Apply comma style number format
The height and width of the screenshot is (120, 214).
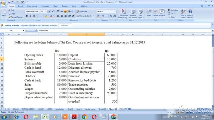[107, 16]
